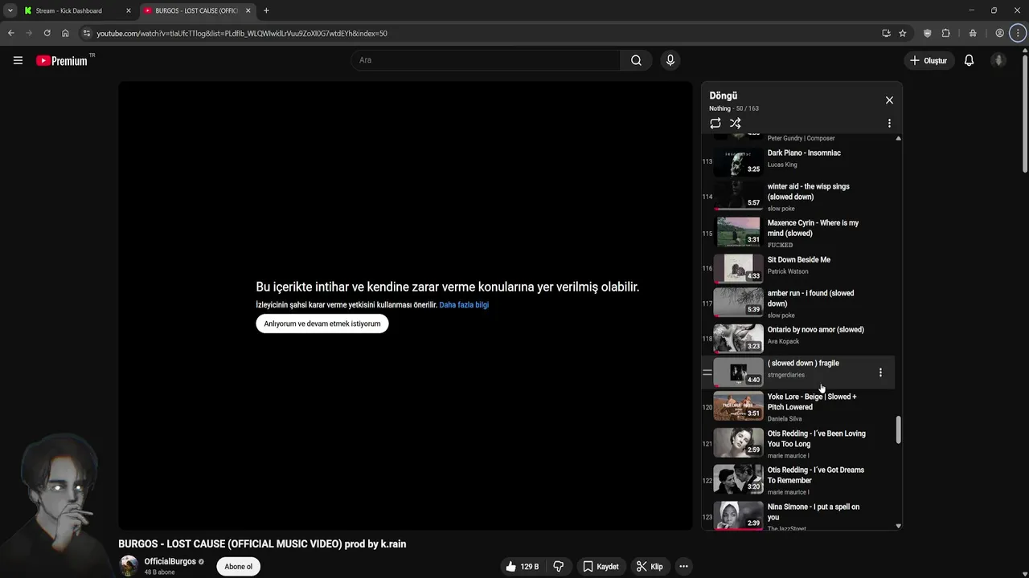Click the browser home button
The height and width of the screenshot is (578, 1029).
click(65, 33)
